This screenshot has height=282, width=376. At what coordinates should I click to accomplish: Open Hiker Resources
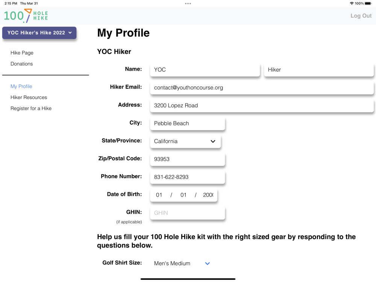[29, 97]
